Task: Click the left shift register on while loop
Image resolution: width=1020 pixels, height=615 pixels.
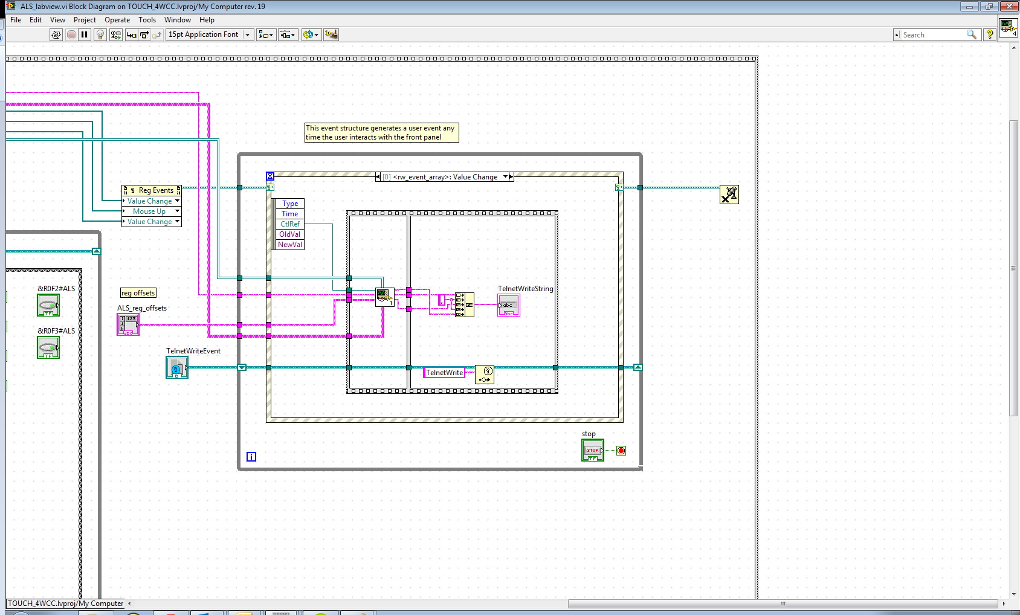Action: 242,367
